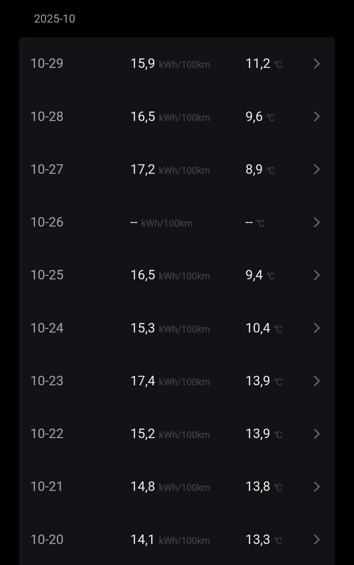Show details via the 10-21 chevron
Screen dimensions: 354x565
[316, 487]
